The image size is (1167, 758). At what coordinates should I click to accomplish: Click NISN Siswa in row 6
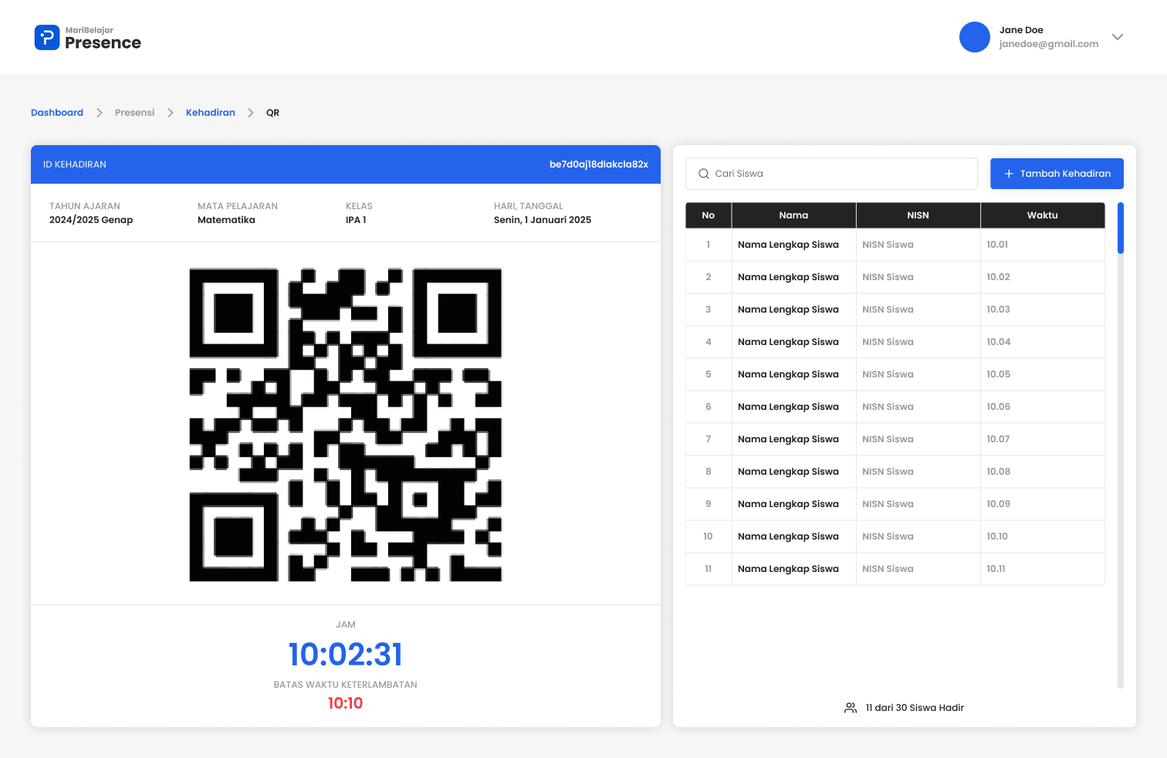click(888, 407)
